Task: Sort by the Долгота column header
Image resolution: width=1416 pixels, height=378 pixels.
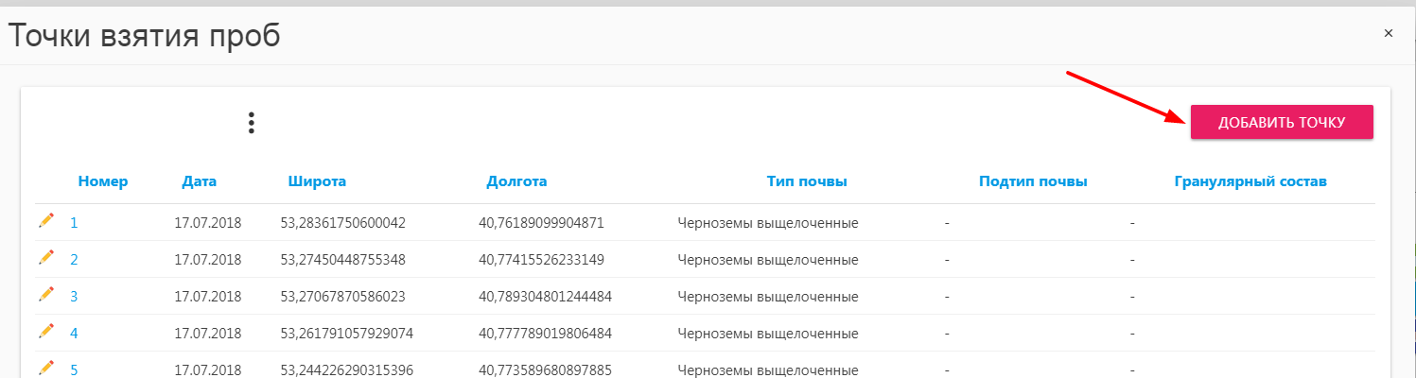Action: point(516,181)
